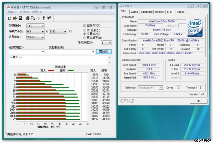213x143 pixels.
Task: Click the Level 2 6144 KBytes value
Action: (192, 74)
